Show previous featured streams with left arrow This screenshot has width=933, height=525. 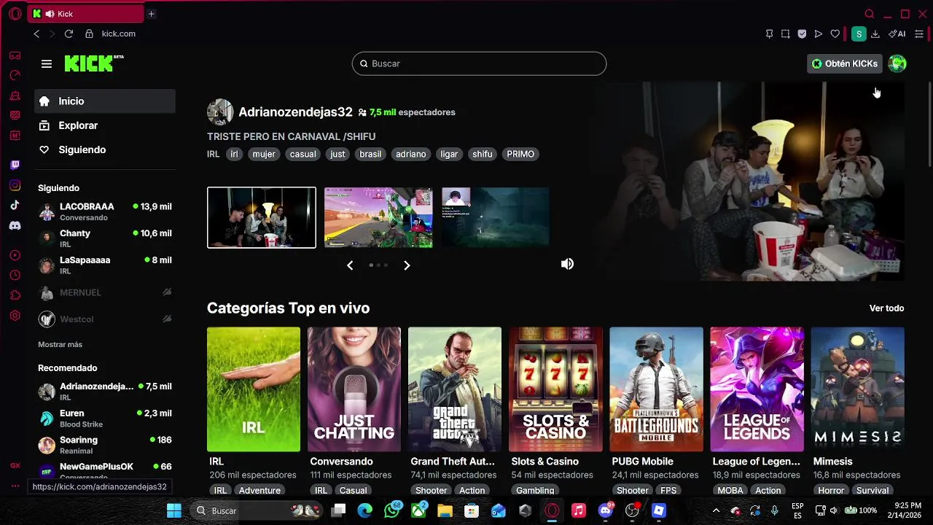350,265
